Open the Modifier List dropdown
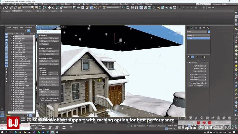 198,35
